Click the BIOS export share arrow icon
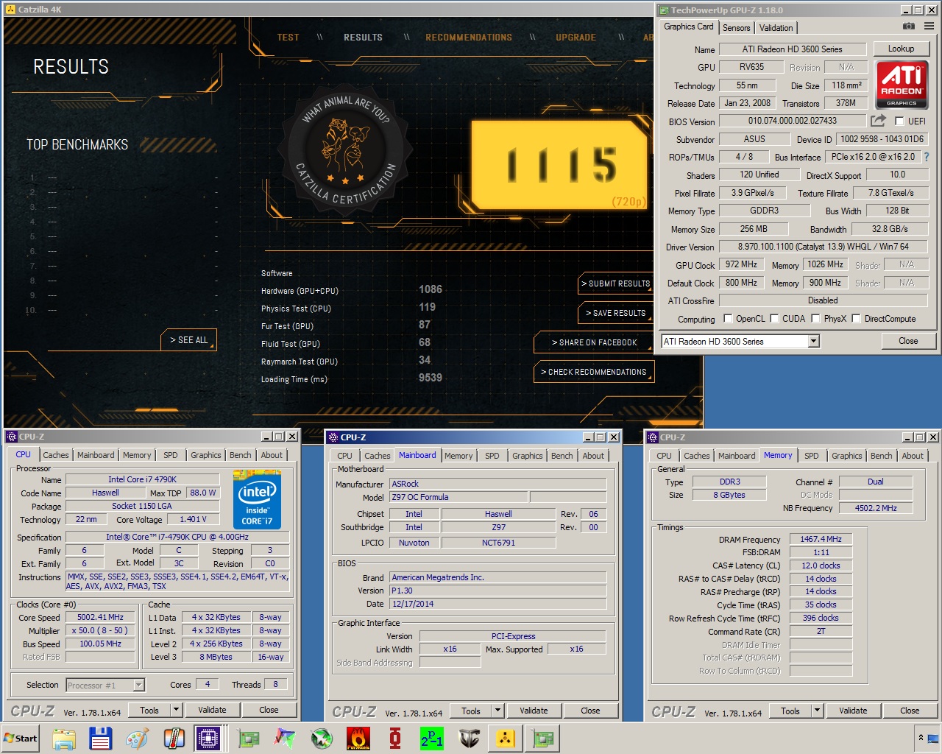This screenshot has height=754, width=942. click(878, 121)
